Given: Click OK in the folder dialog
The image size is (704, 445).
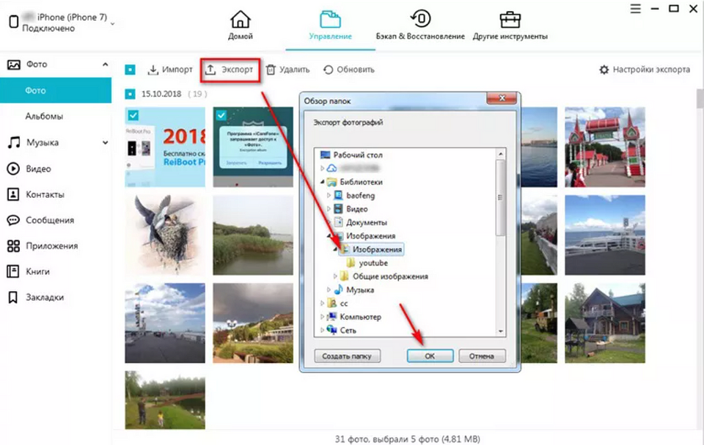Looking at the screenshot, I should (430, 356).
